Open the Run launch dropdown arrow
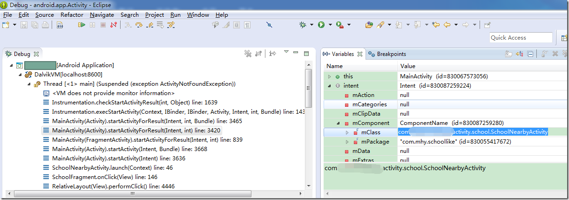Viewport: 569px width, 200px height. 330,25
